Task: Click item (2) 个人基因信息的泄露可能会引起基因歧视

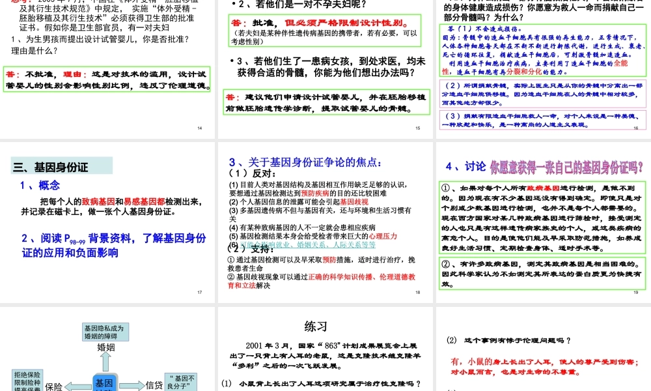Action: [299, 202]
